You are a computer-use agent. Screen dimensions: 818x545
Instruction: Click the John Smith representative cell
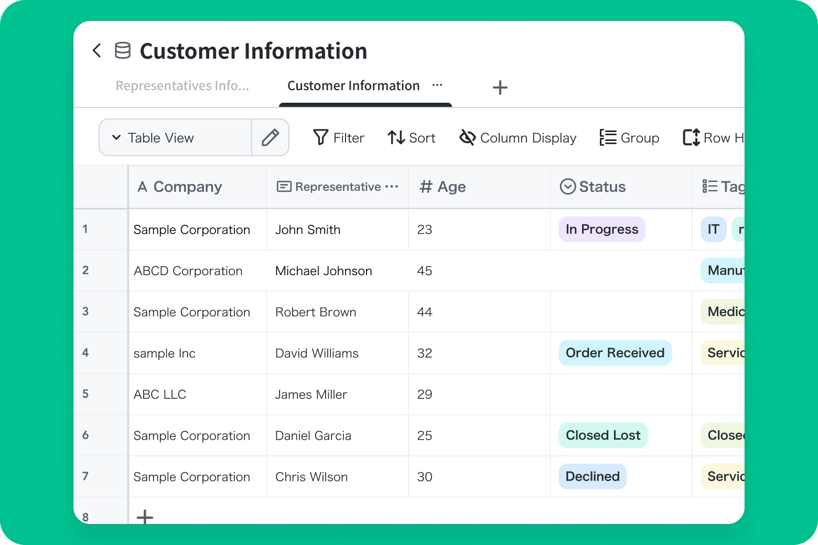308,230
